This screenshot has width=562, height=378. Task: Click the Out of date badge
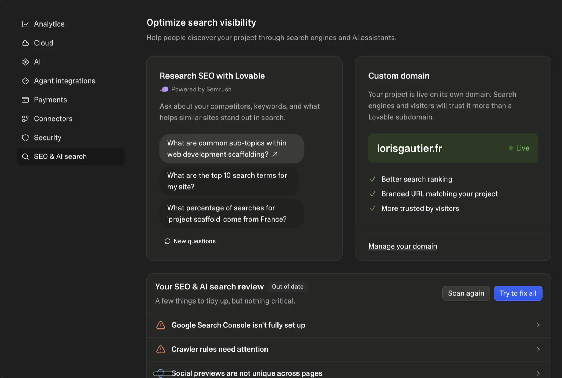pos(288,287)
